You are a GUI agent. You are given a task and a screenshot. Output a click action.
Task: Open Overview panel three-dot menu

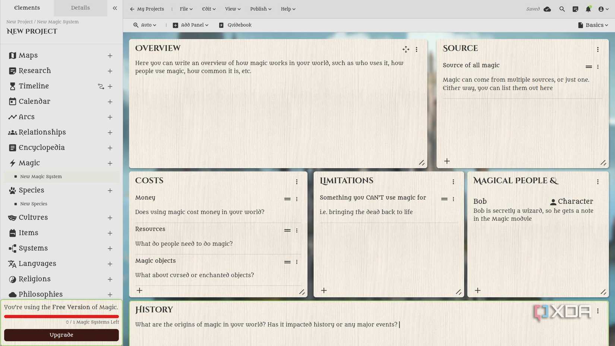click(416, 49)
